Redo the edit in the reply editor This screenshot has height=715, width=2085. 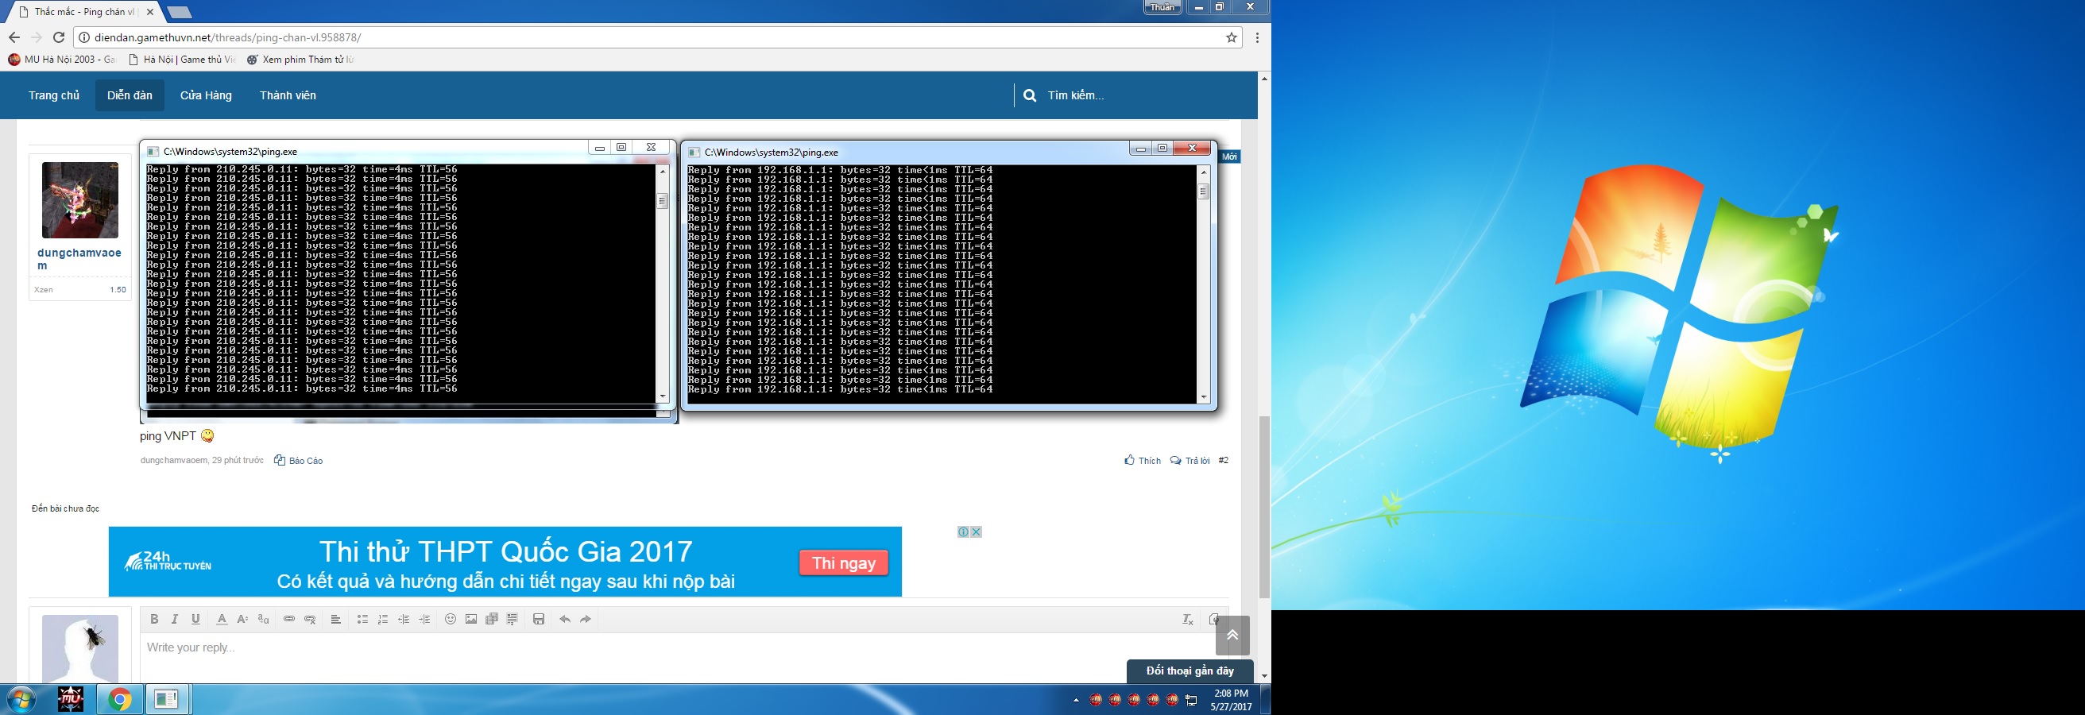585,619
